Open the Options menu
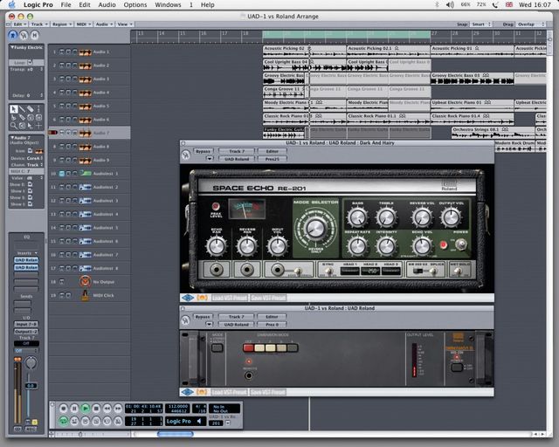Screen dimensions: 559x447 (x=135, y=5)
